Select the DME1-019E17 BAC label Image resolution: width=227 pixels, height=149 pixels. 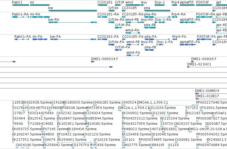point(207,96)
